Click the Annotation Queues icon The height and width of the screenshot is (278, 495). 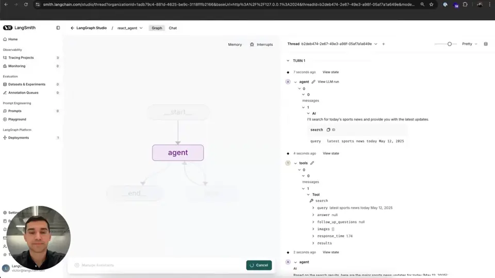(x=5, y=93)
